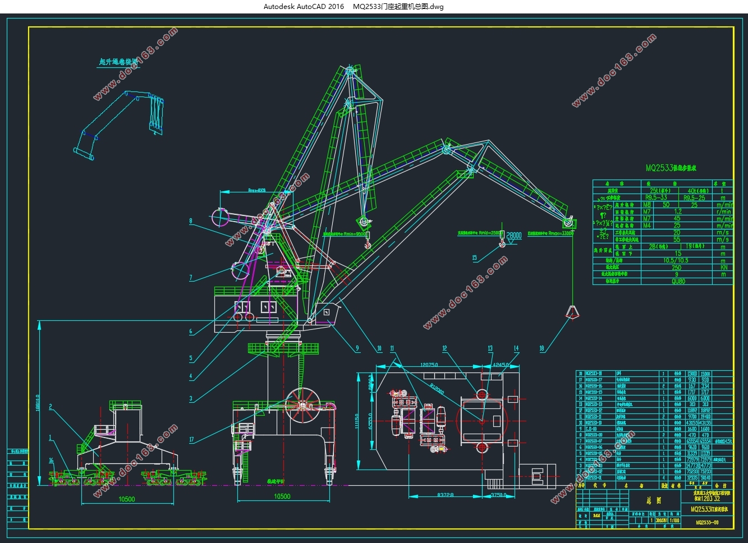Viewport: 748px width, 543px height.
Task: Click the grab bucket hanging from the jib
Action: [x=572, y=312]
